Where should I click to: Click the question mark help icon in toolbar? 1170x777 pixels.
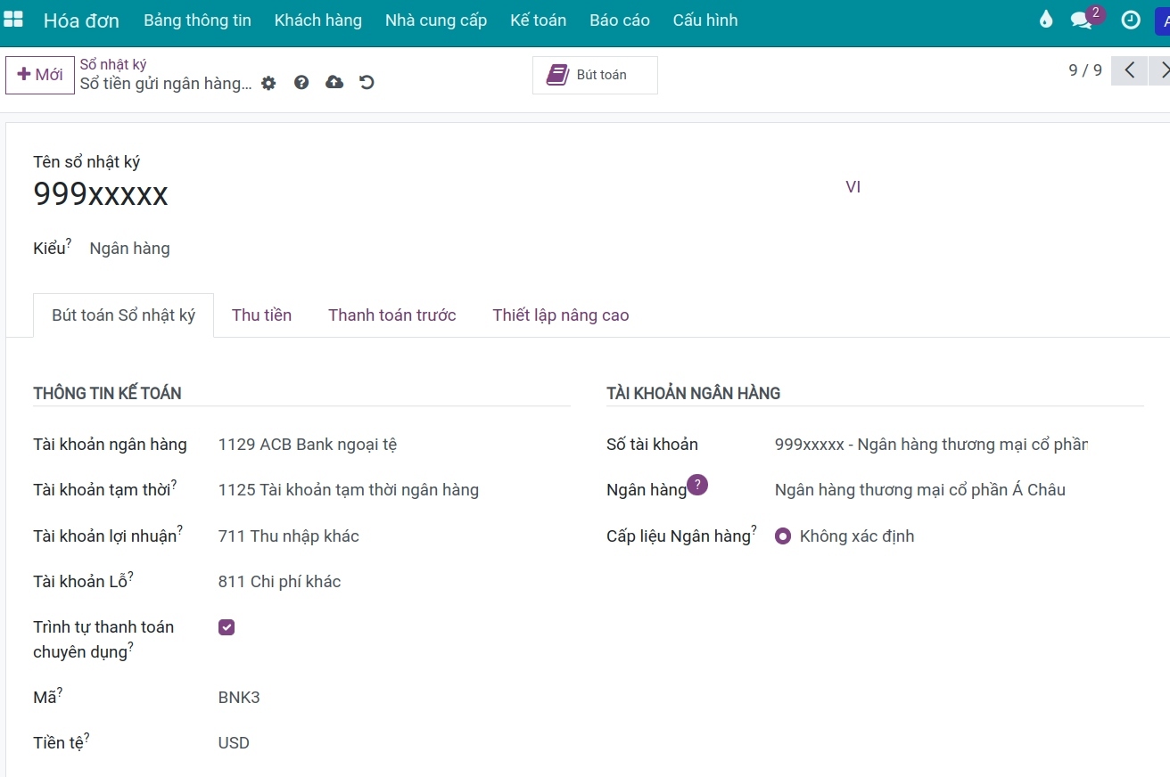point(301,83)
